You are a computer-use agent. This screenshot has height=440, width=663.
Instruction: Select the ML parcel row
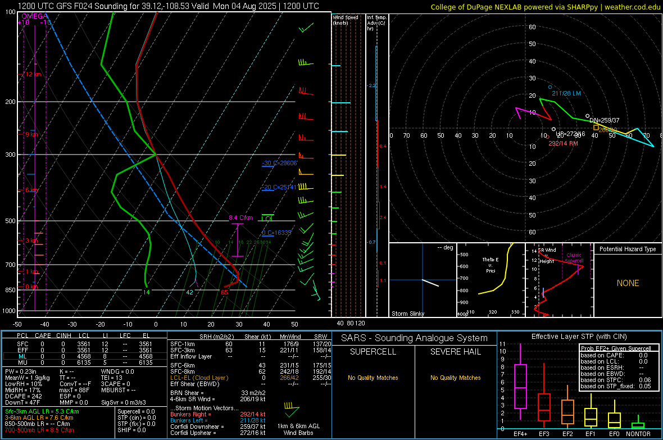click(x=85, y=356)
